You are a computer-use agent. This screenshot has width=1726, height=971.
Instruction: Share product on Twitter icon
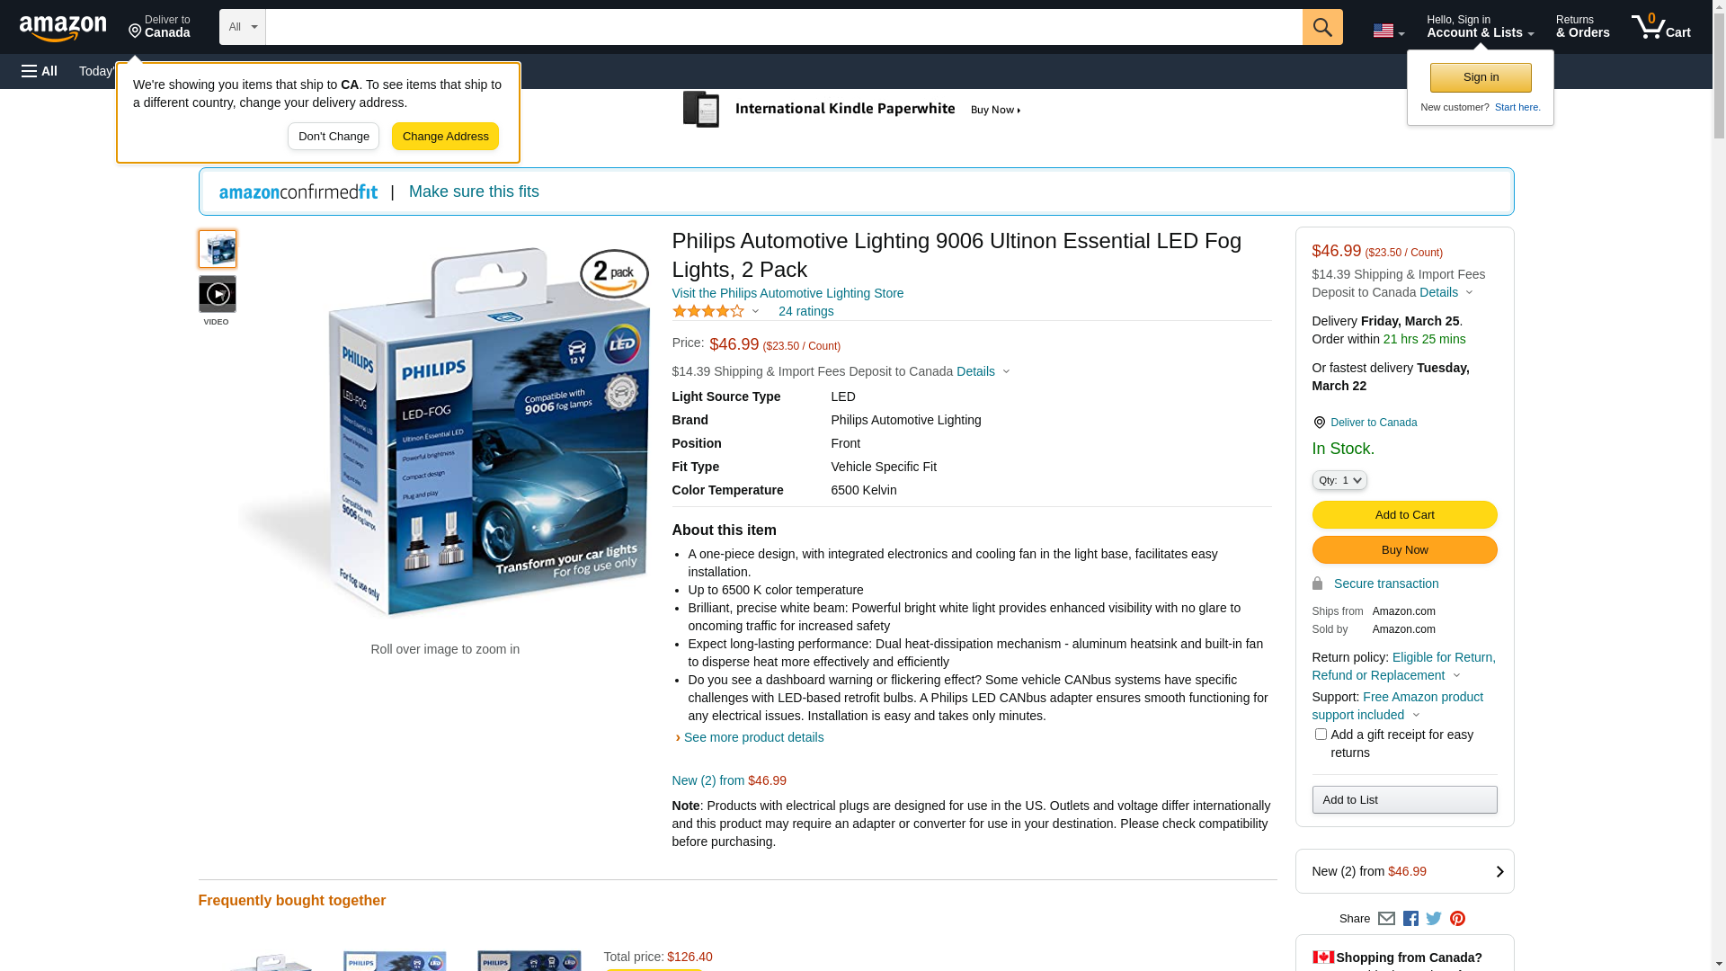1434,919
